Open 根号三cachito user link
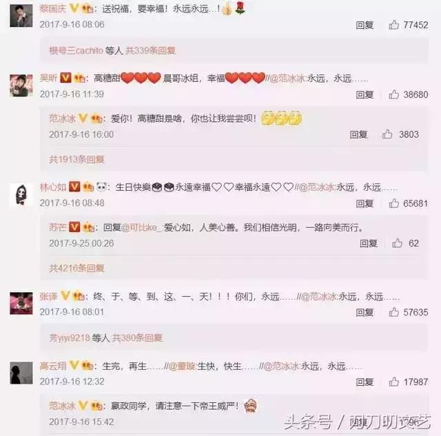The width and height of the screenshot is (441, 436). (x=76, y=50)
